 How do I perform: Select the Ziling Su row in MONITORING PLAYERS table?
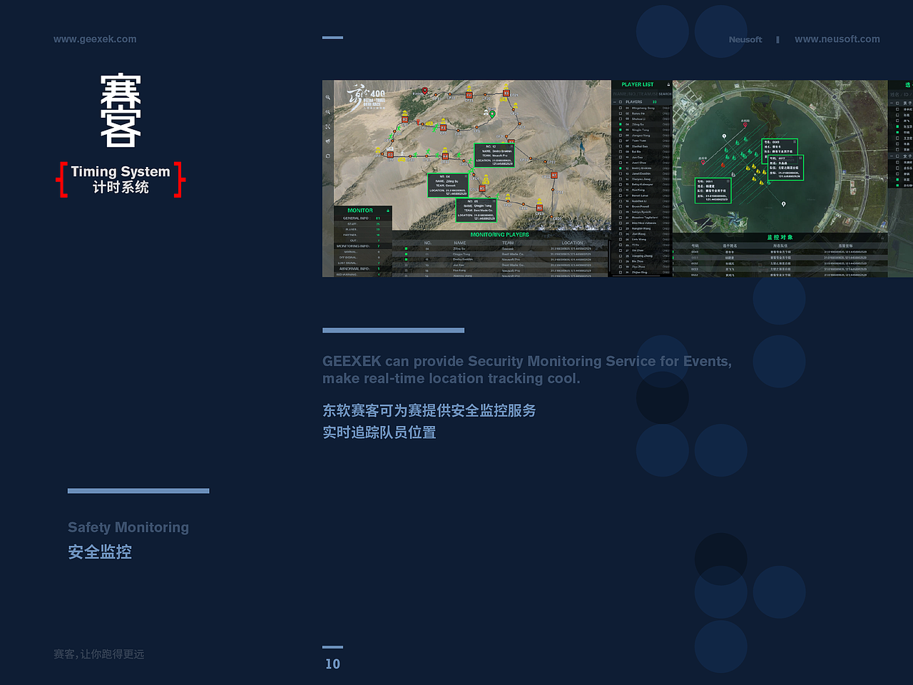coord(499,249)
